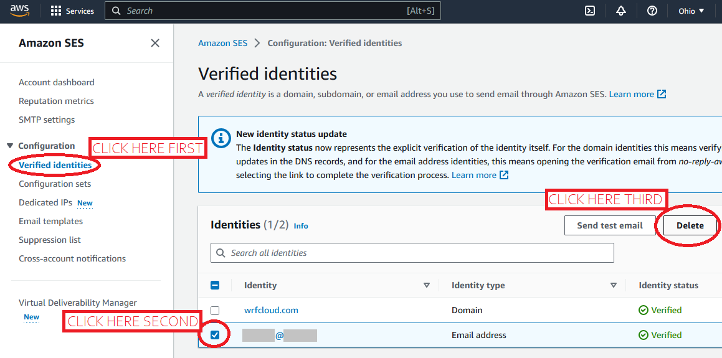The image size is (722, 358).
Task: Open the help question mark icon
Action: pos(652,11)
